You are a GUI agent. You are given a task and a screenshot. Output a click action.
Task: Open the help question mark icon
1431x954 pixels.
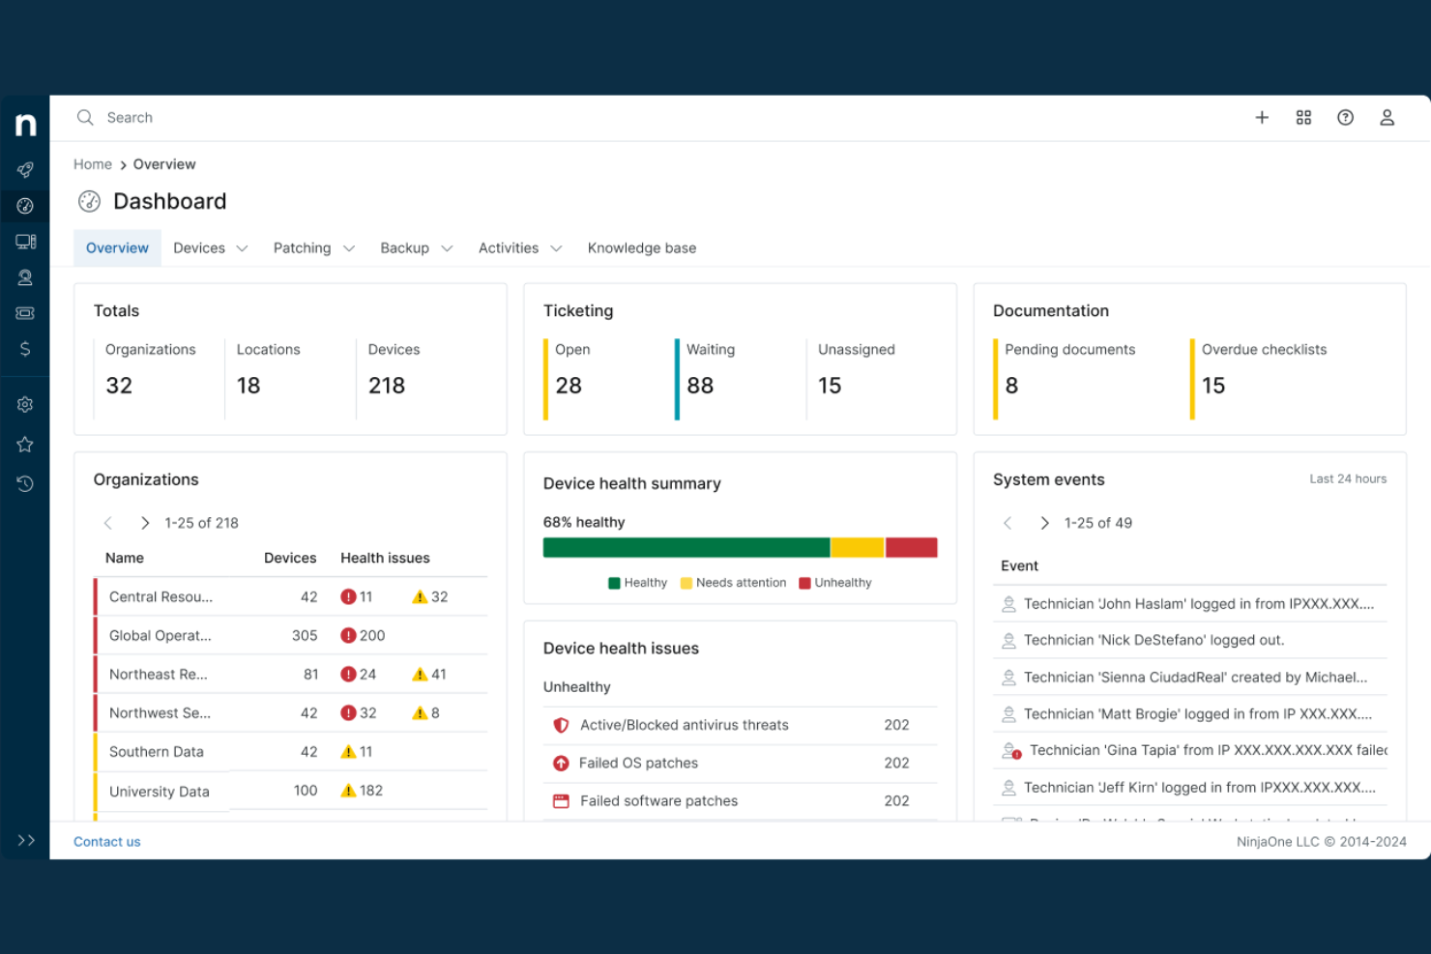click(1345, 117)
